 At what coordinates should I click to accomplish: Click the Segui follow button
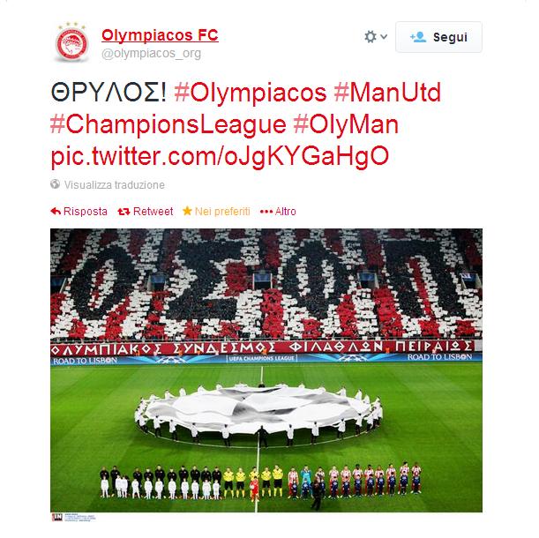click(x=438, y=37)
